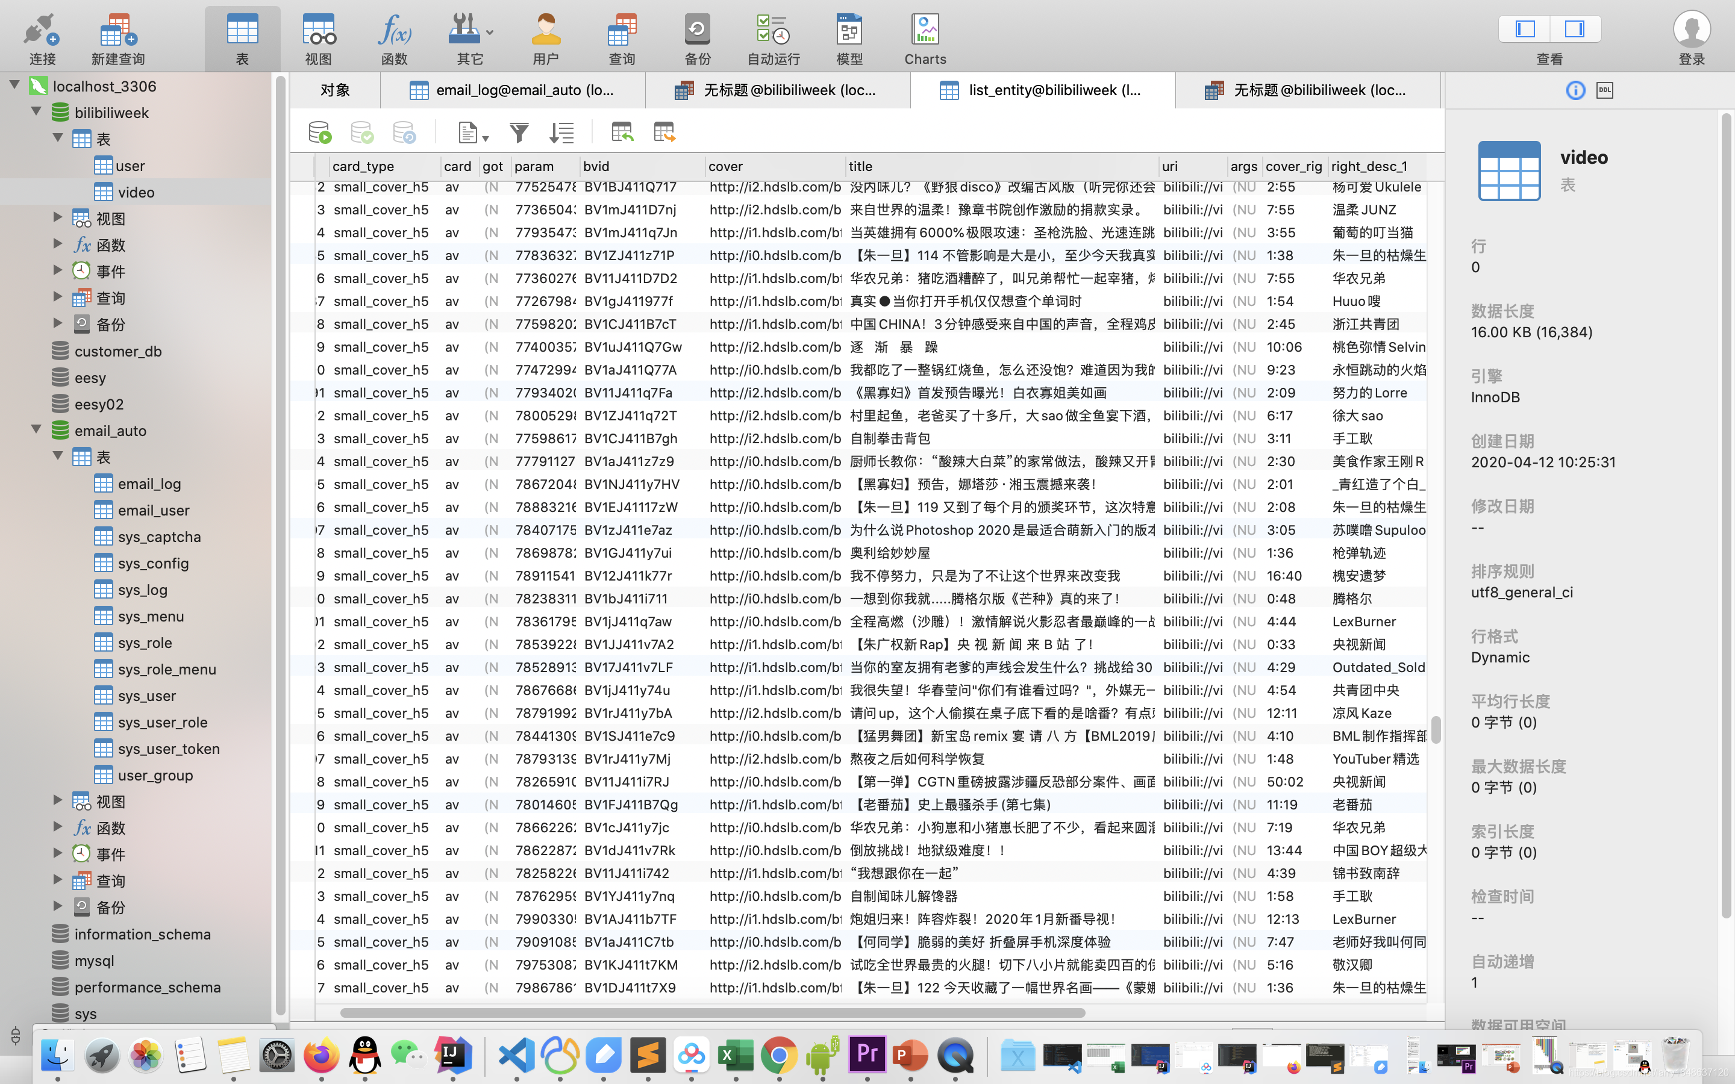Open the document text dropdown arrow

486,138
